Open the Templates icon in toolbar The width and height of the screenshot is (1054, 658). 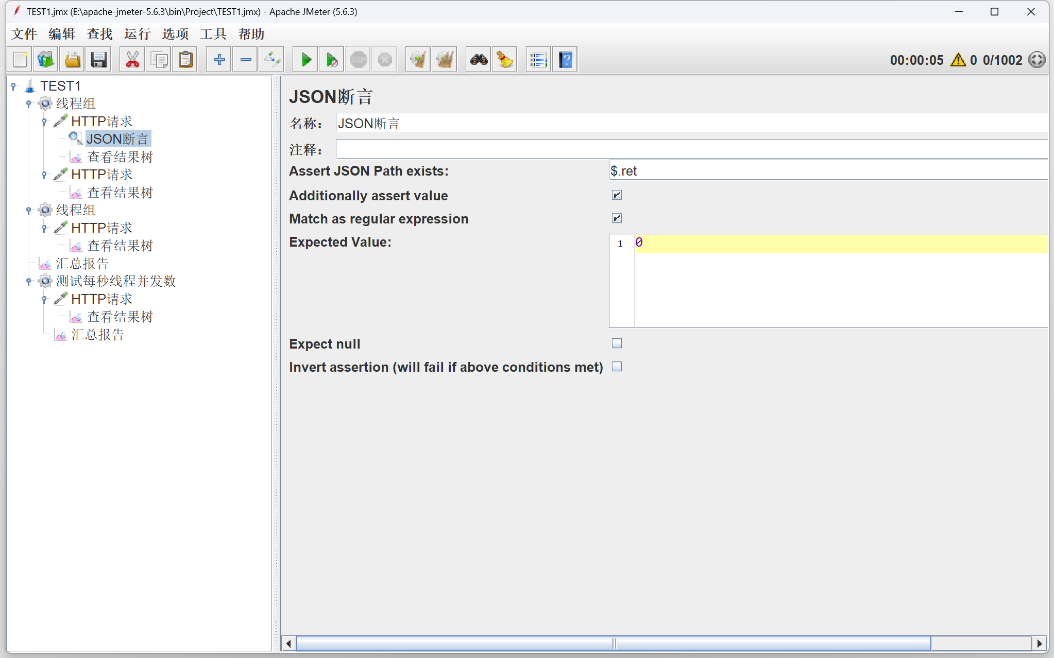click(x=46, y=60)
